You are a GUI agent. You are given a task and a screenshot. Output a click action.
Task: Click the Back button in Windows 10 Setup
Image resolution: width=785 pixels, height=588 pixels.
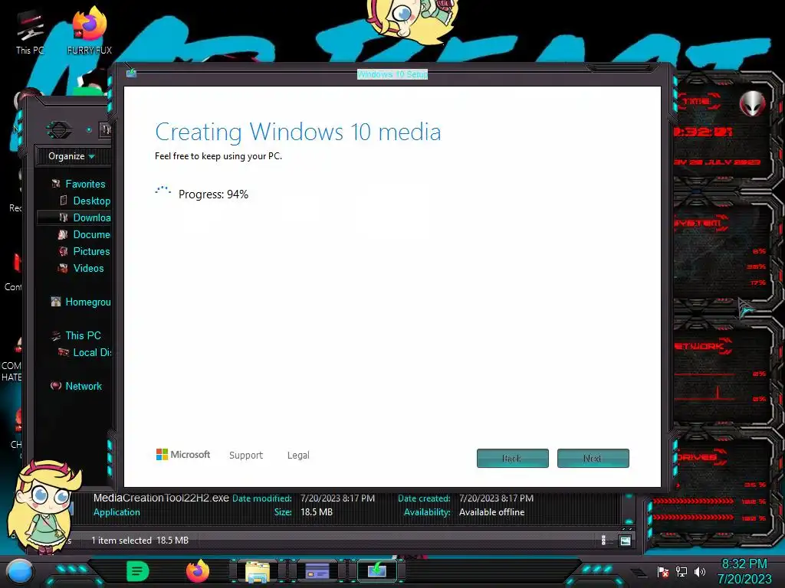[513, 458]
